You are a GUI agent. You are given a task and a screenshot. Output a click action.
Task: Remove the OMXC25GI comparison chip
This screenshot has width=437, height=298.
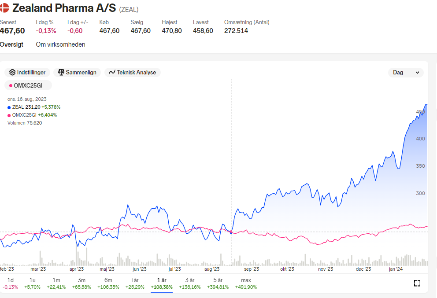click(x=28, y=85)
